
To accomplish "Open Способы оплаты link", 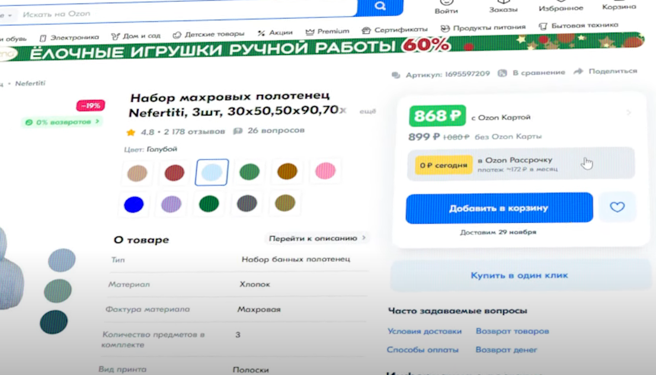I will 423,350.
